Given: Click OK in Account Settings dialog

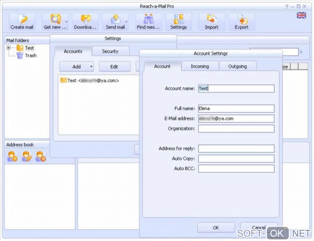Looking at the screenshot, I should click(x=216, y=227).
